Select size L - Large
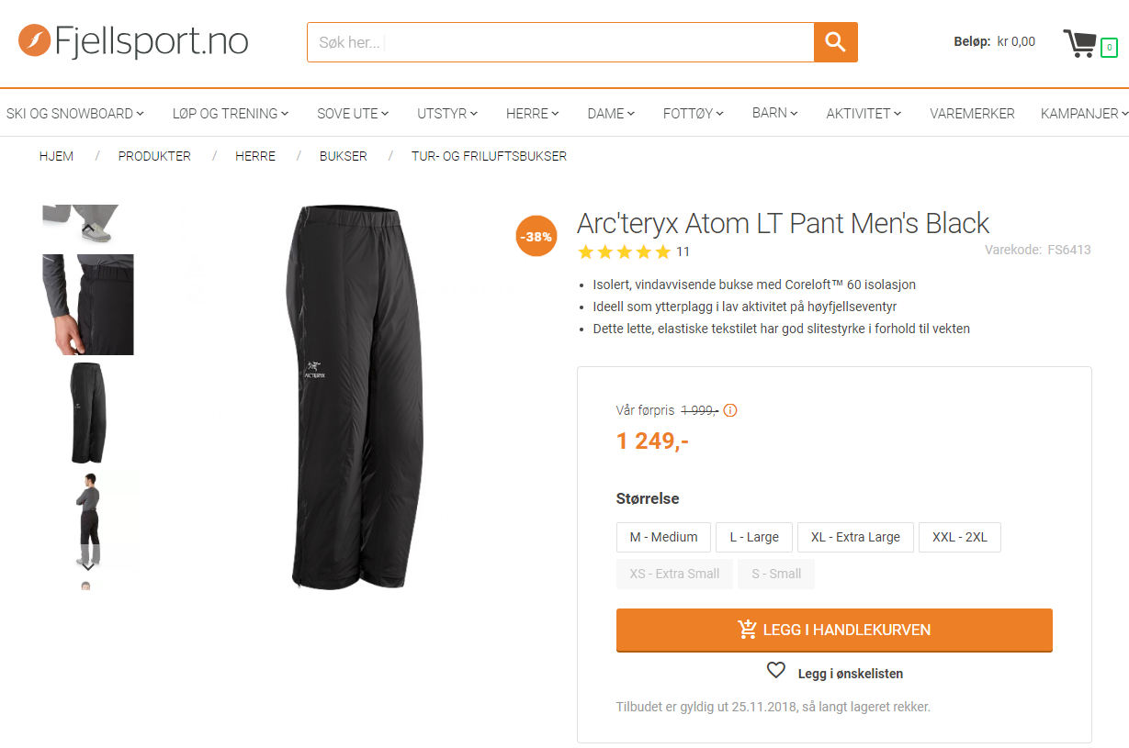 tap(754, 537)
